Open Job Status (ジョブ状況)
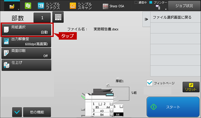Screen dimensions: 201x118 tap(184, 6)
